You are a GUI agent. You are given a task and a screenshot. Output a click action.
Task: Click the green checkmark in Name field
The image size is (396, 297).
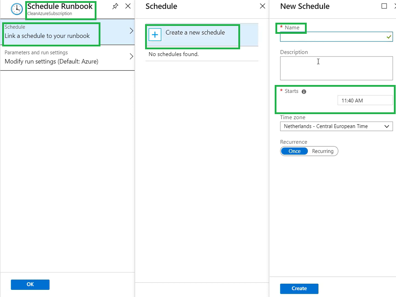388,37
